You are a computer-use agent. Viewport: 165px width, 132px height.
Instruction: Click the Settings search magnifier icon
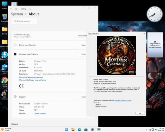pyautogui.click(x=30, y=9)
